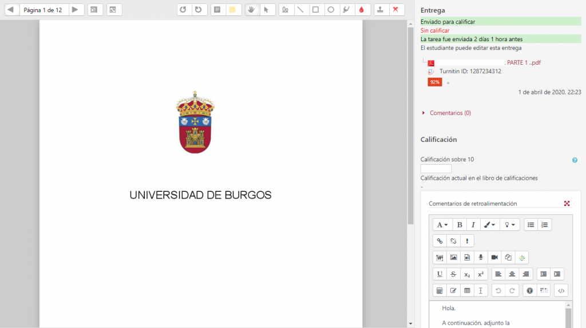Image resolution: width=586 pixels, height=328 pixels.
Task: Align feedback text to the left
Action: [498, 274]
